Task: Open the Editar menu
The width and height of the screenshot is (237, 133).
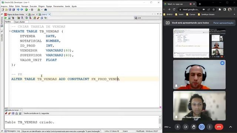Action: pos(11,6)
